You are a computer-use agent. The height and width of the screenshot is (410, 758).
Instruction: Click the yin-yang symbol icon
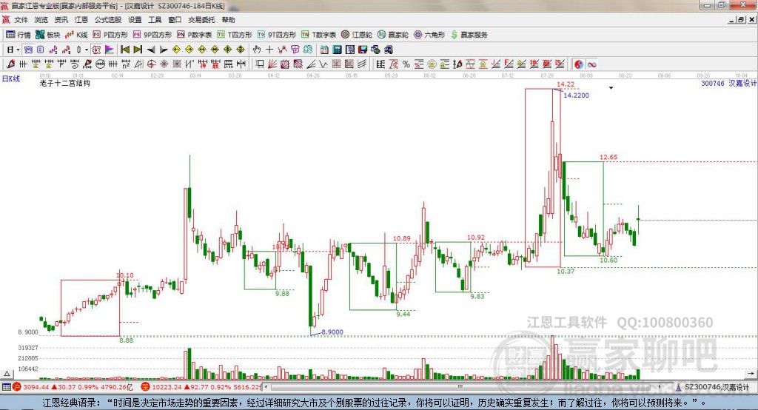point(579,64)
